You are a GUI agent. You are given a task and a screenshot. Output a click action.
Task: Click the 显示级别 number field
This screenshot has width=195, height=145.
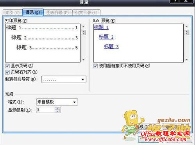click(45, 110)
